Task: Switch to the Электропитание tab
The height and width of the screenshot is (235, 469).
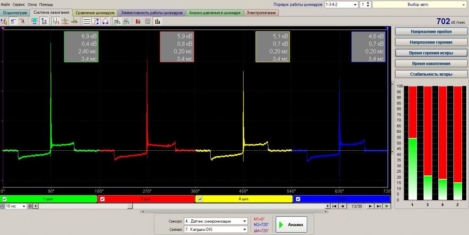Action: 261,13
